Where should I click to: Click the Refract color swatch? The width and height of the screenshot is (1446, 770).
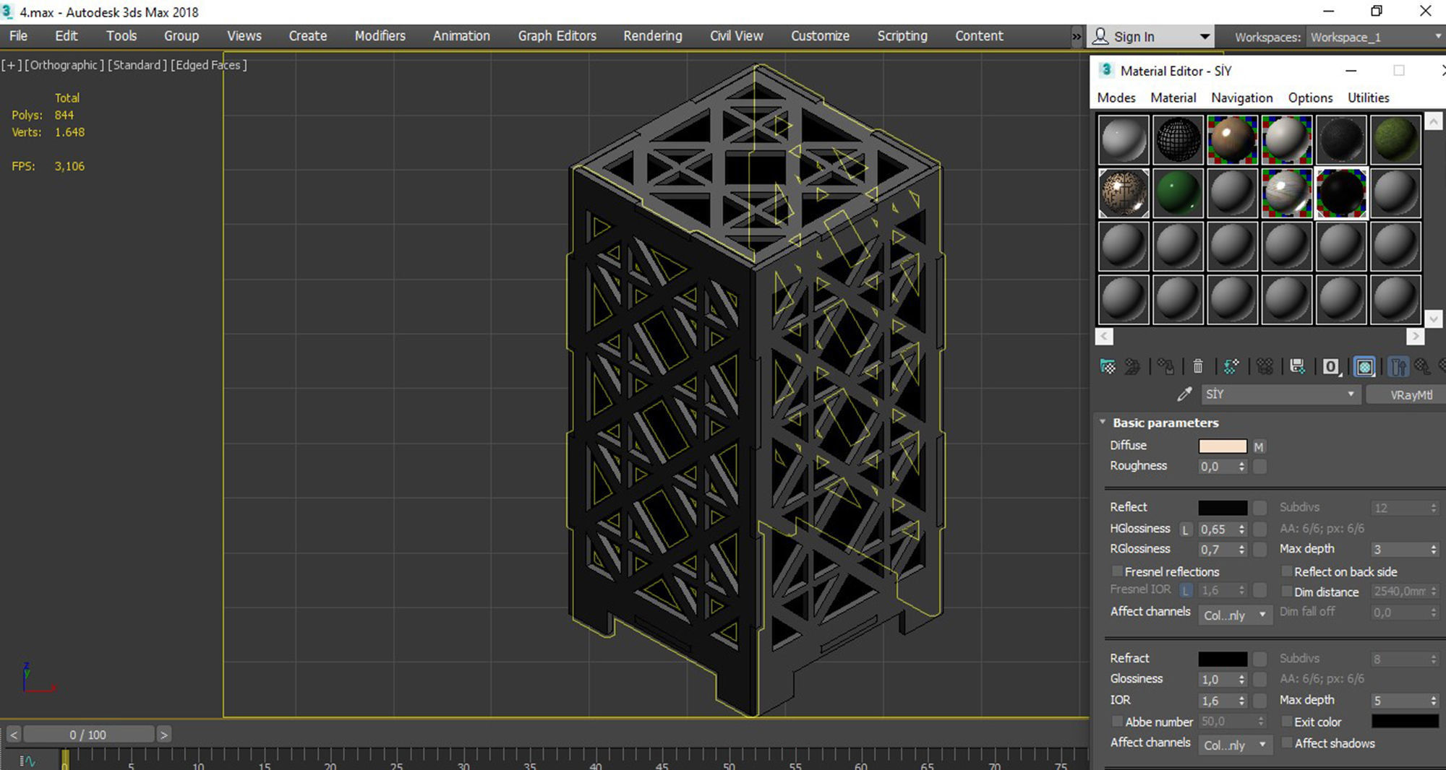(x=1223, y=659)
